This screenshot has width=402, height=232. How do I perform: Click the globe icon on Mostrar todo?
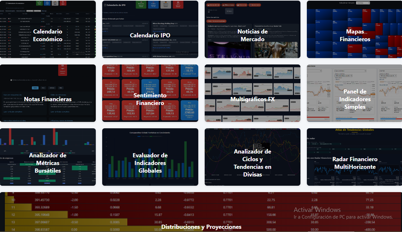point(251,5)
